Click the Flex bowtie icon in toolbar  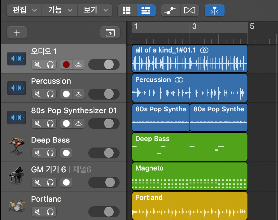(189, 10)
